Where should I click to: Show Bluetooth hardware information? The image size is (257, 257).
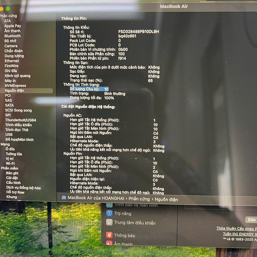13,36
